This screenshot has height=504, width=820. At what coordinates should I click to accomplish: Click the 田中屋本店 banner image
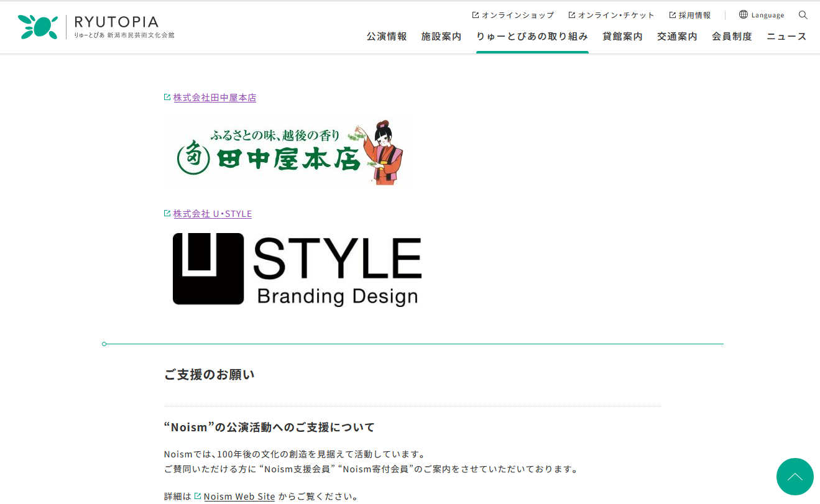(288, 153)
